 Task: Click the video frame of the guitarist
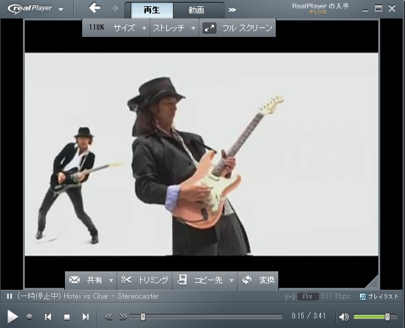click(x=201, y=154)
